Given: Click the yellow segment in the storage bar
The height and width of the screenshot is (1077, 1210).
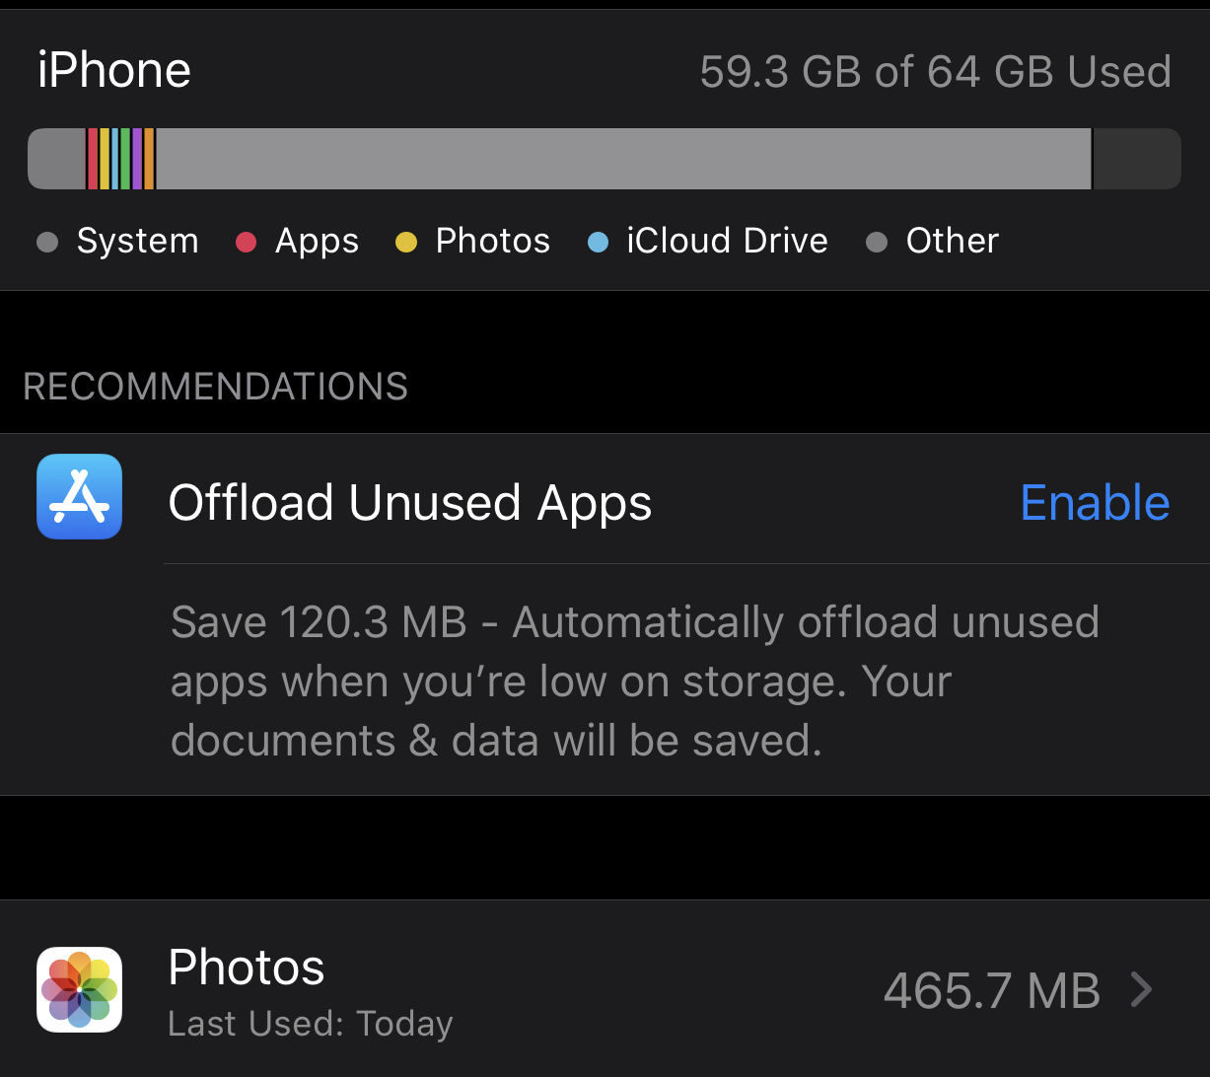Looking at the screenshot, I should [105, 159].
